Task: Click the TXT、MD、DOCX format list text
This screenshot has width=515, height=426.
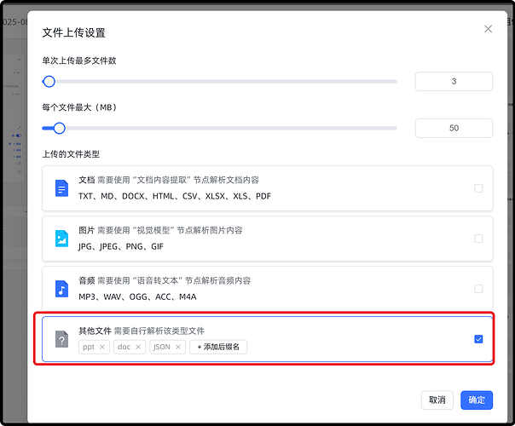Action: (175, 196)
